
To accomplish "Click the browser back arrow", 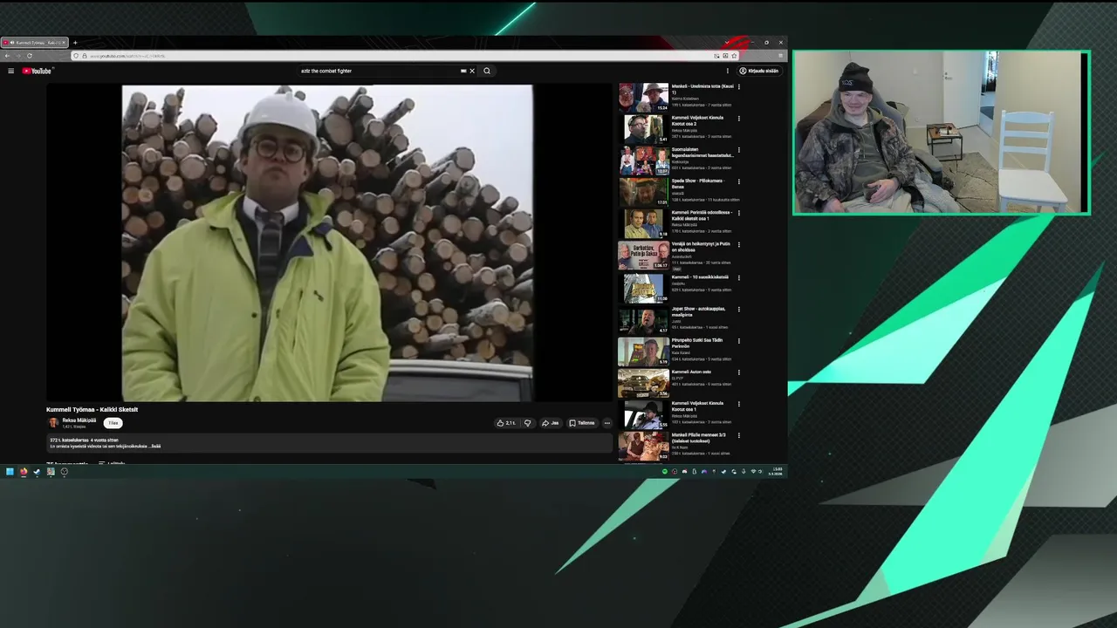I will click(x=7, y=56).
